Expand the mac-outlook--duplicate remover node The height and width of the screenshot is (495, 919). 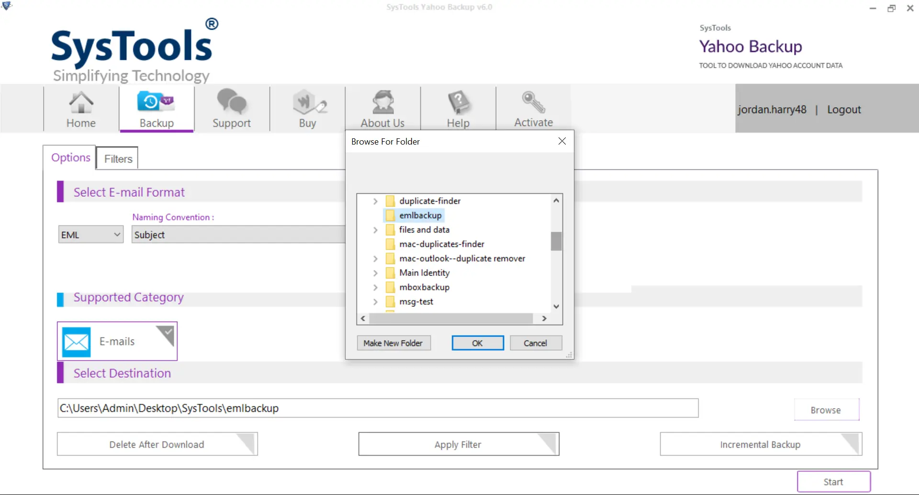[x=376, y=259]
